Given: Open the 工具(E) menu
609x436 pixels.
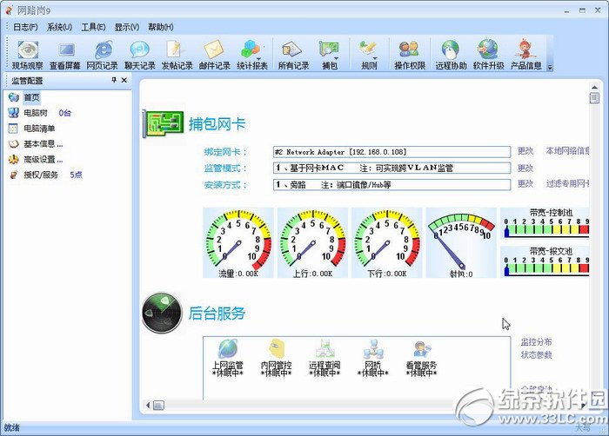Looking at the screenshot, I should pyautogui.click(x=93, y=27).
